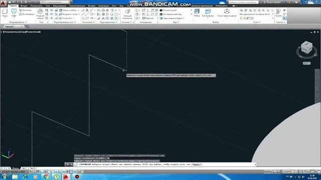Screen dimensions: 321x180
Task: Click the Радиус option in command line
Action: (197, 164)
